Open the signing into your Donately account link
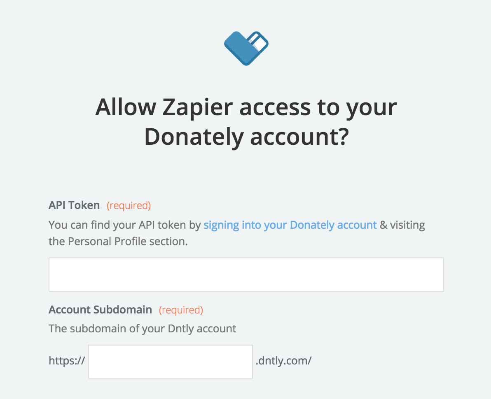Image resolution: width=491 pixels, height=399 pixels. [x=290, y=225]
